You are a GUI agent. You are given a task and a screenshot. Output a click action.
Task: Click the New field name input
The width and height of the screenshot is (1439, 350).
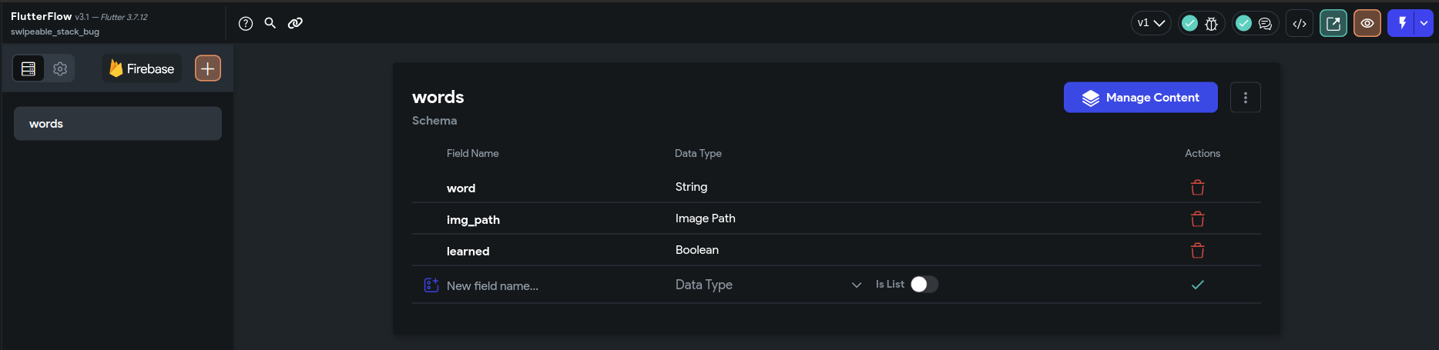click(x=539, y=285)
